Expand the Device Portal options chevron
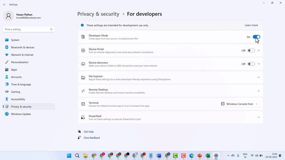 (259, 50)
